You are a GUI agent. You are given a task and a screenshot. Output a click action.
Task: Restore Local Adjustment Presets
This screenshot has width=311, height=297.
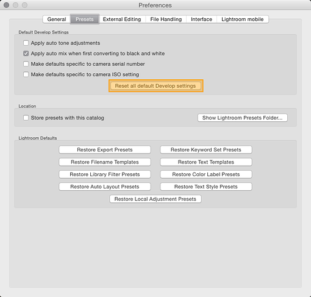(x=155, y=199)
